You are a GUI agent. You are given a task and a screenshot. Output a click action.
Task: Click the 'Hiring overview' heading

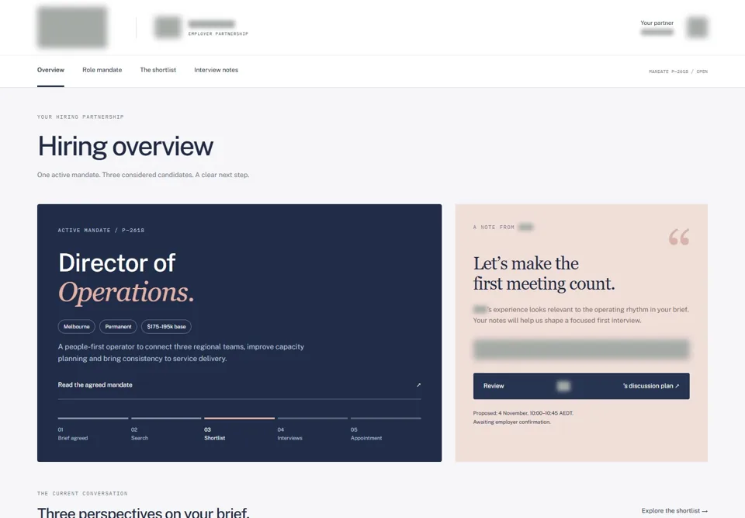(126, 146)
